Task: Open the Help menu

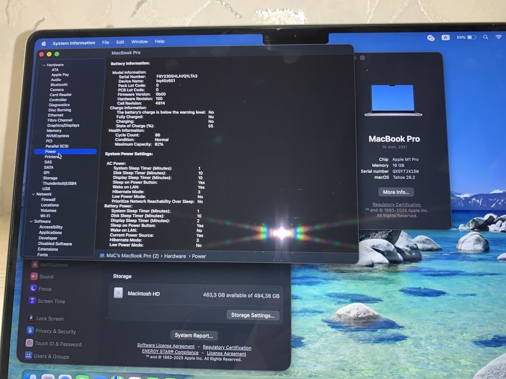Action: 160,41
